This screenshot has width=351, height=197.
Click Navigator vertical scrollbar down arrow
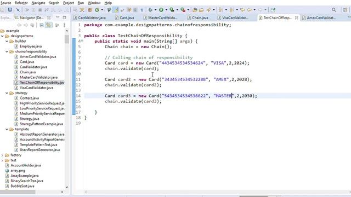click(x=67, y=187)
